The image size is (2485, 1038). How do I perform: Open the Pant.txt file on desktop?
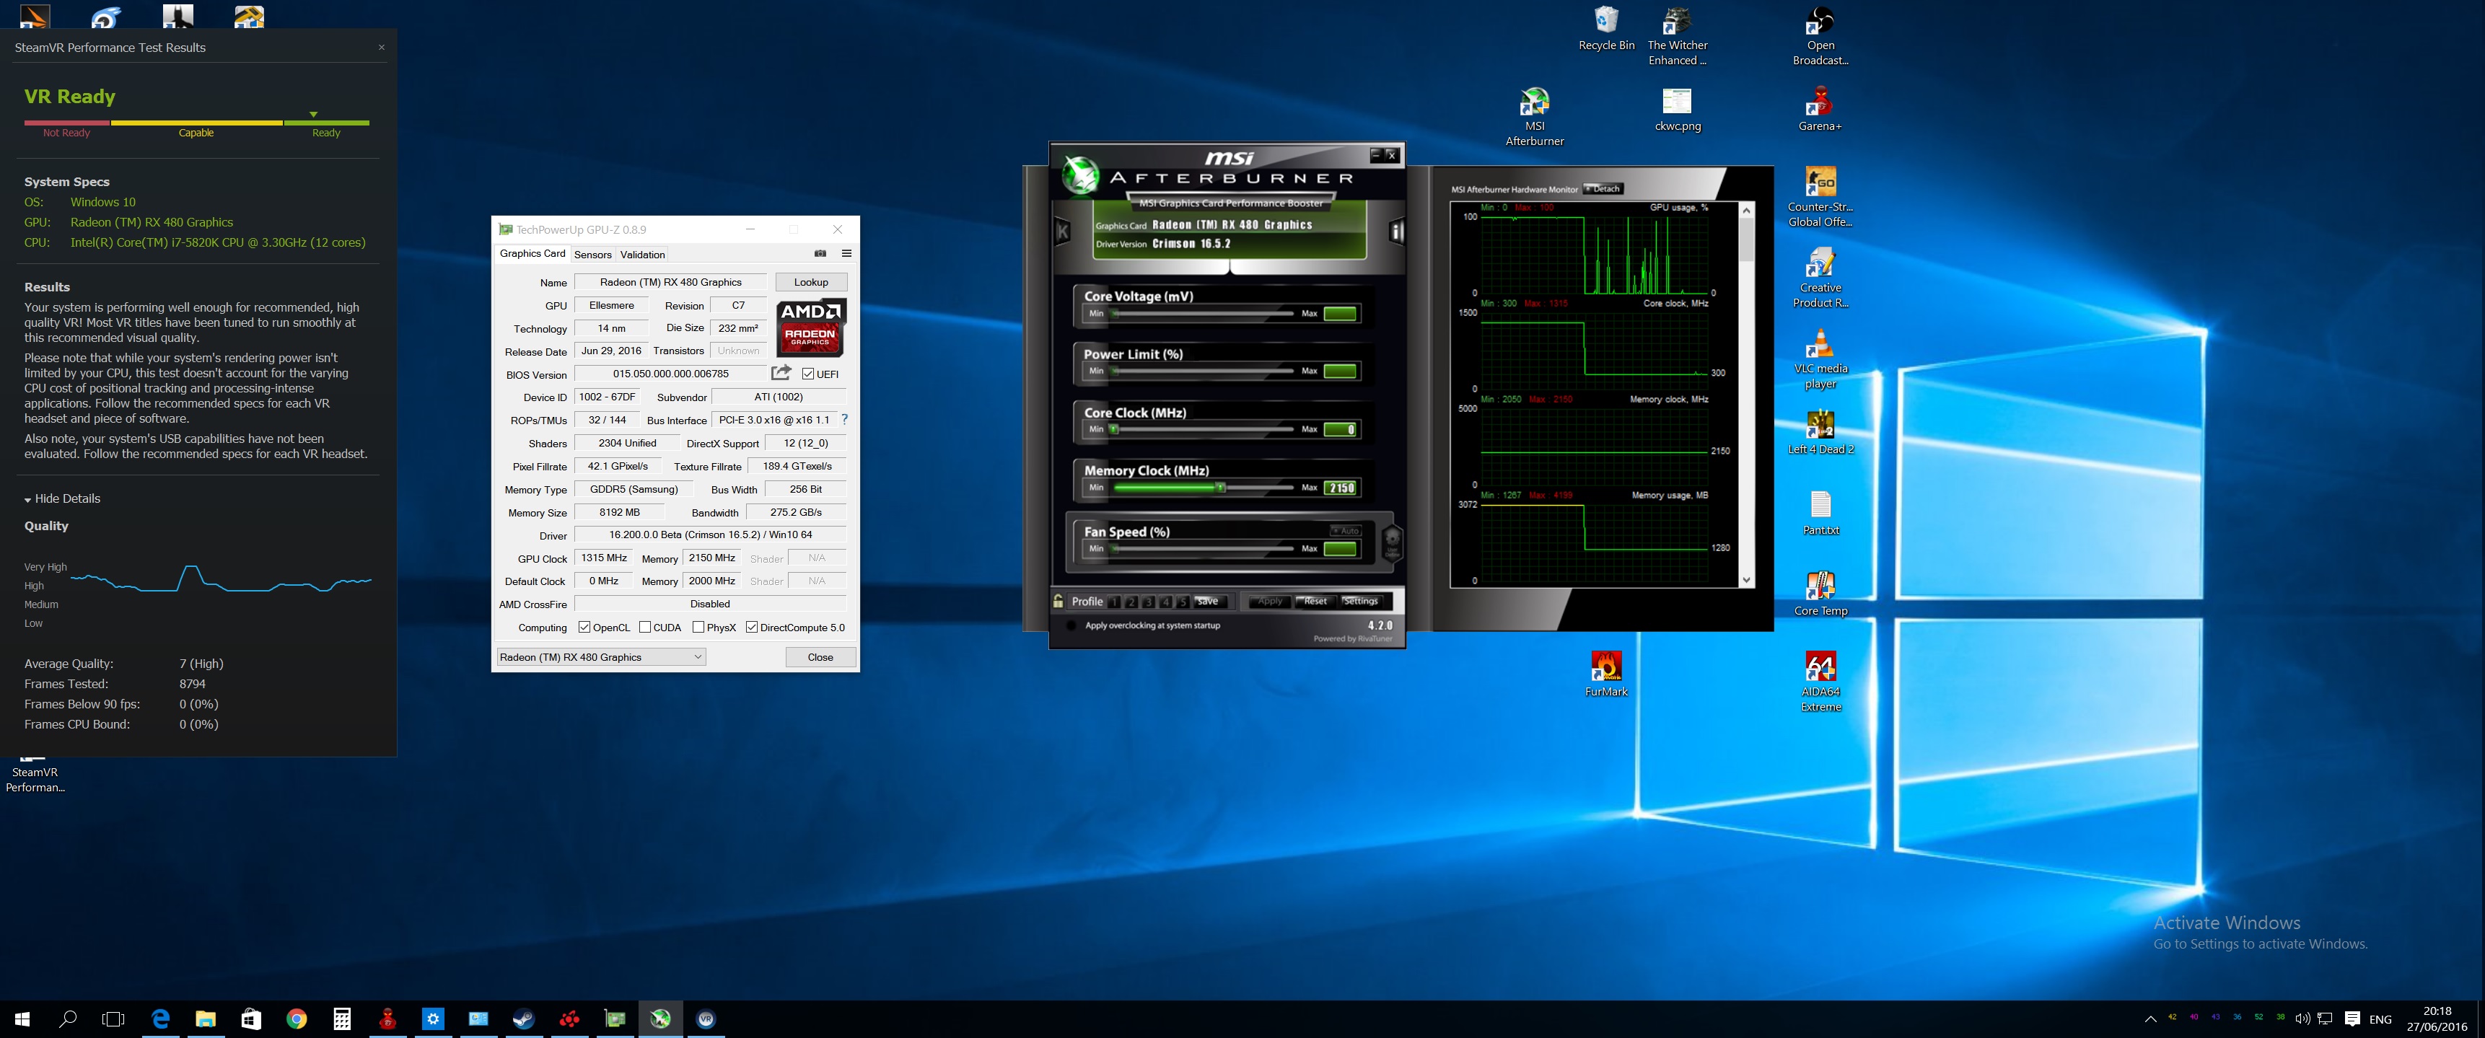pyautogui.click(x=1820, y=513)
